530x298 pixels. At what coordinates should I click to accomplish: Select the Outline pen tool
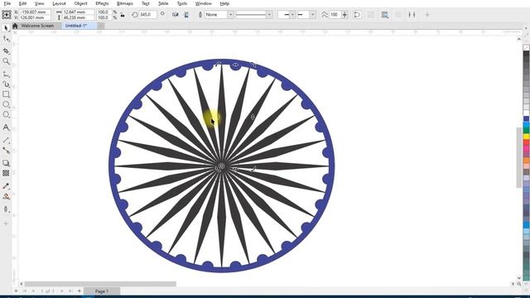[6, 209]
